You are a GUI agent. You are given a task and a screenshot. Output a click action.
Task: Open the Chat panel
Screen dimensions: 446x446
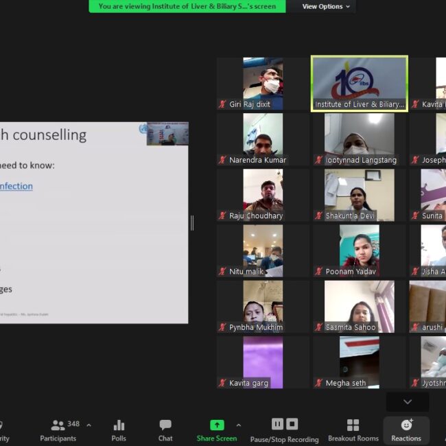click(x=165, y=430)
